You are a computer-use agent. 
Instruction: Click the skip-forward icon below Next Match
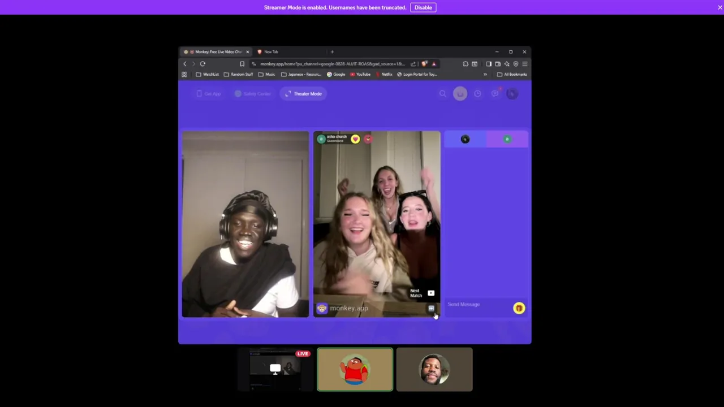coord(432,309)
